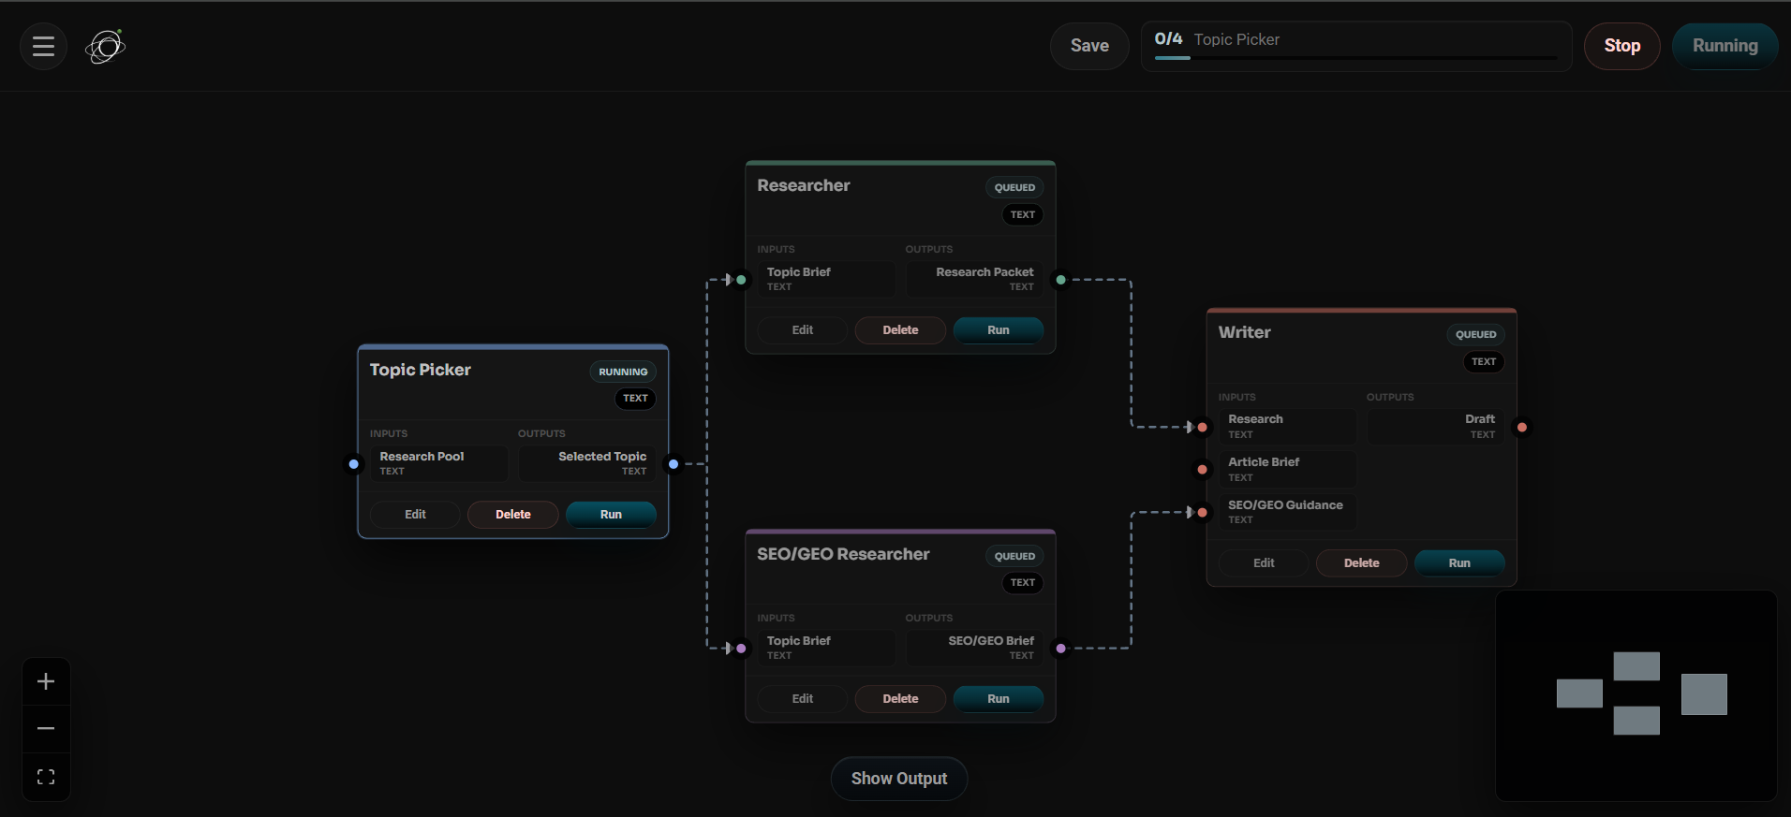The height and width of the screenshot is (817, 1791).
Task: Click SEO/GEO Researcher's Topic Brief input port
Action: [741, 649]
